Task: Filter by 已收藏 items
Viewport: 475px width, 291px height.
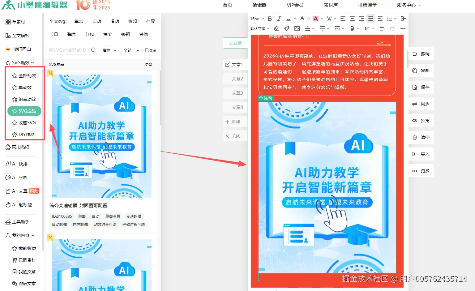Action: click(x=151, y=50)
